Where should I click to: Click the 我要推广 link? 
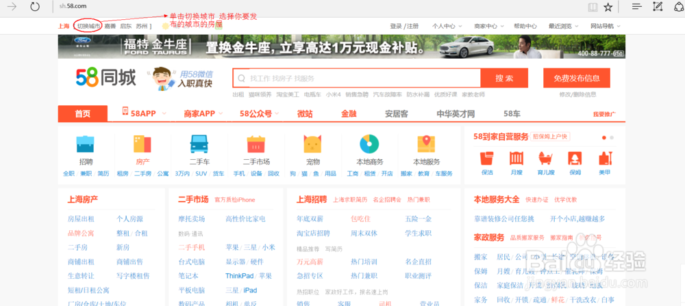point(604,114)
